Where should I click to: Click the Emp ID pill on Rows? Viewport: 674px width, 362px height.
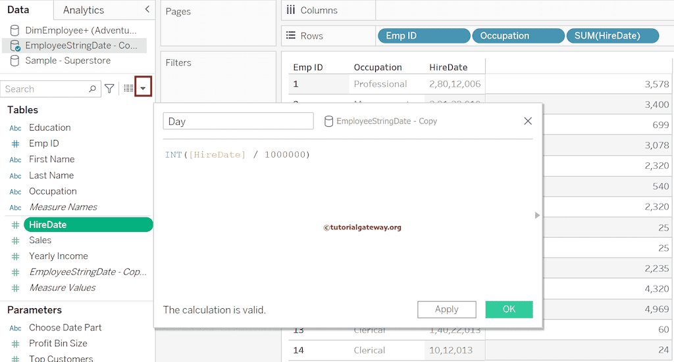point(424,35)
